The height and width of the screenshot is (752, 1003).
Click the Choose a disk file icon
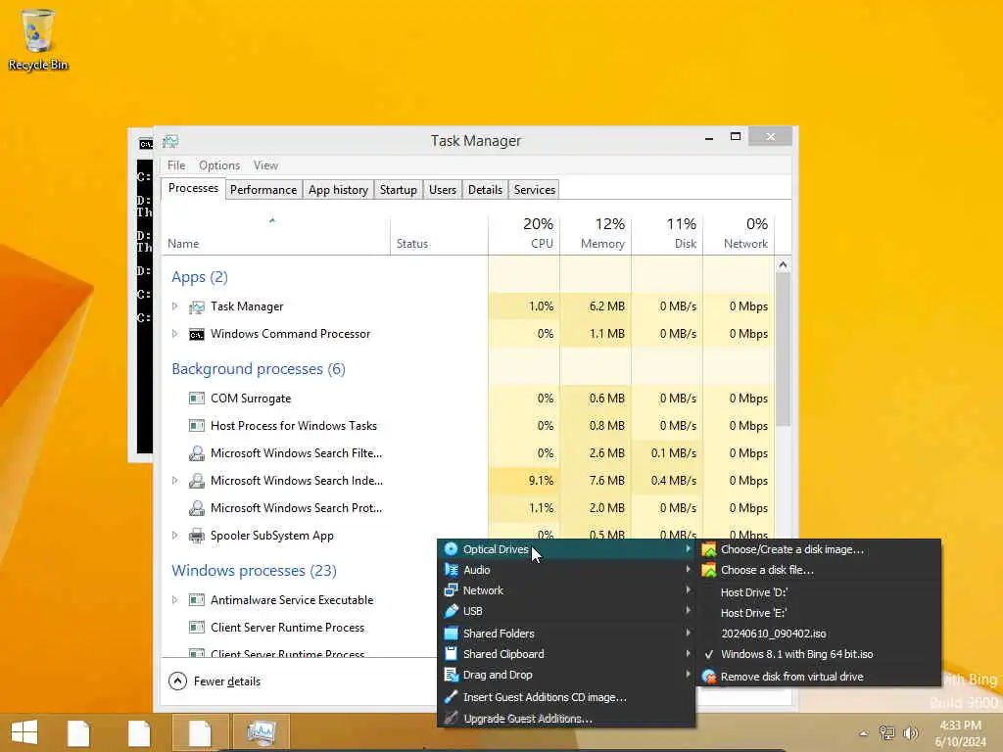[x=708, y=569]
